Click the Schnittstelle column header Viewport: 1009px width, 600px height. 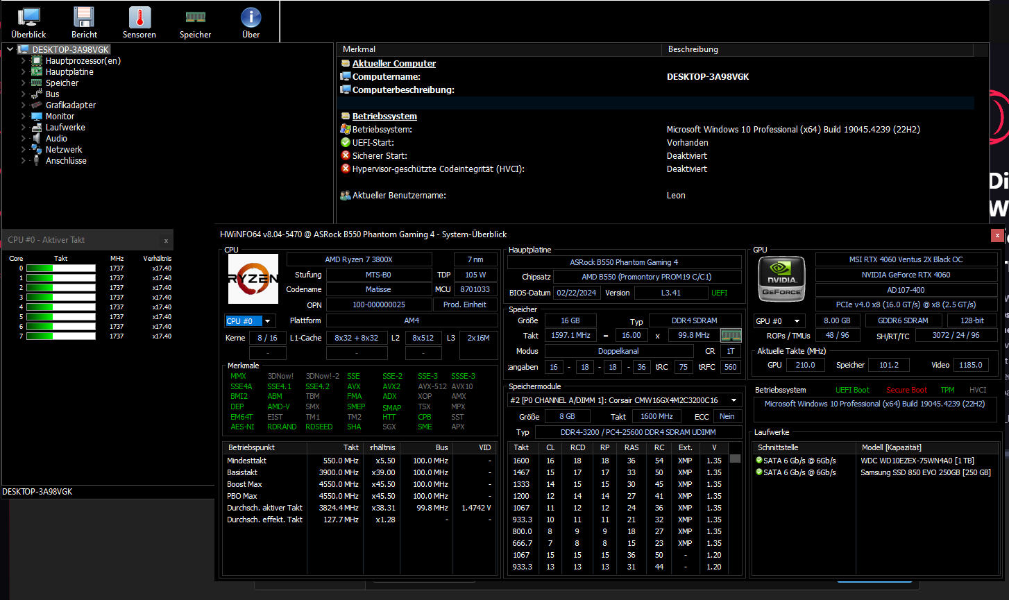tap(804, 447)
